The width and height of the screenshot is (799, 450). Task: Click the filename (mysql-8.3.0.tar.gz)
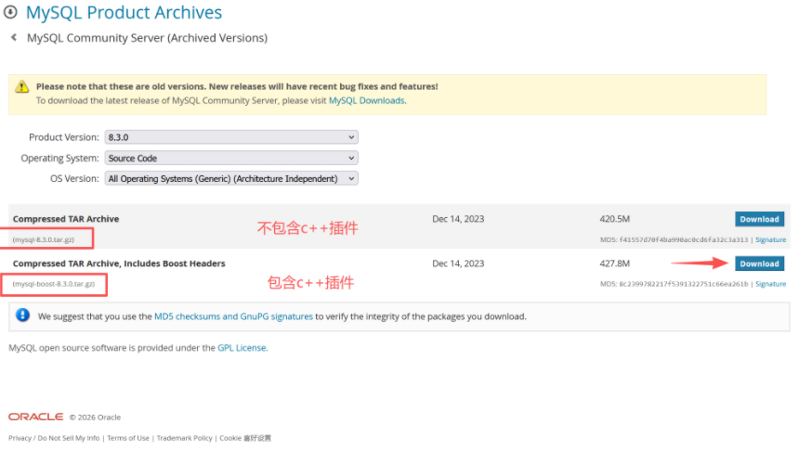click(44, 239)
